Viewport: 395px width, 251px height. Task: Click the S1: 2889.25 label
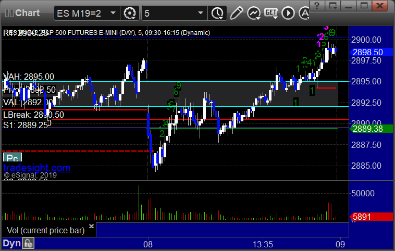(x=26, y=125)
